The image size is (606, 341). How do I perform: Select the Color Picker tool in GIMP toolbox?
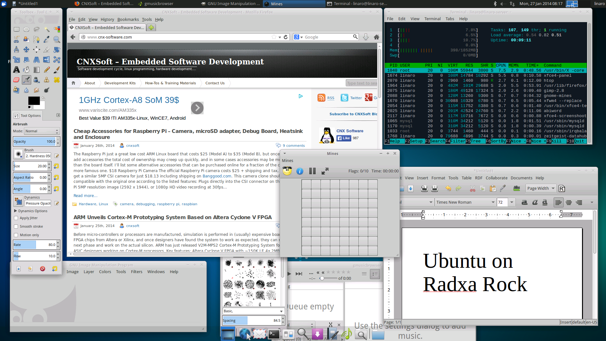47,39
